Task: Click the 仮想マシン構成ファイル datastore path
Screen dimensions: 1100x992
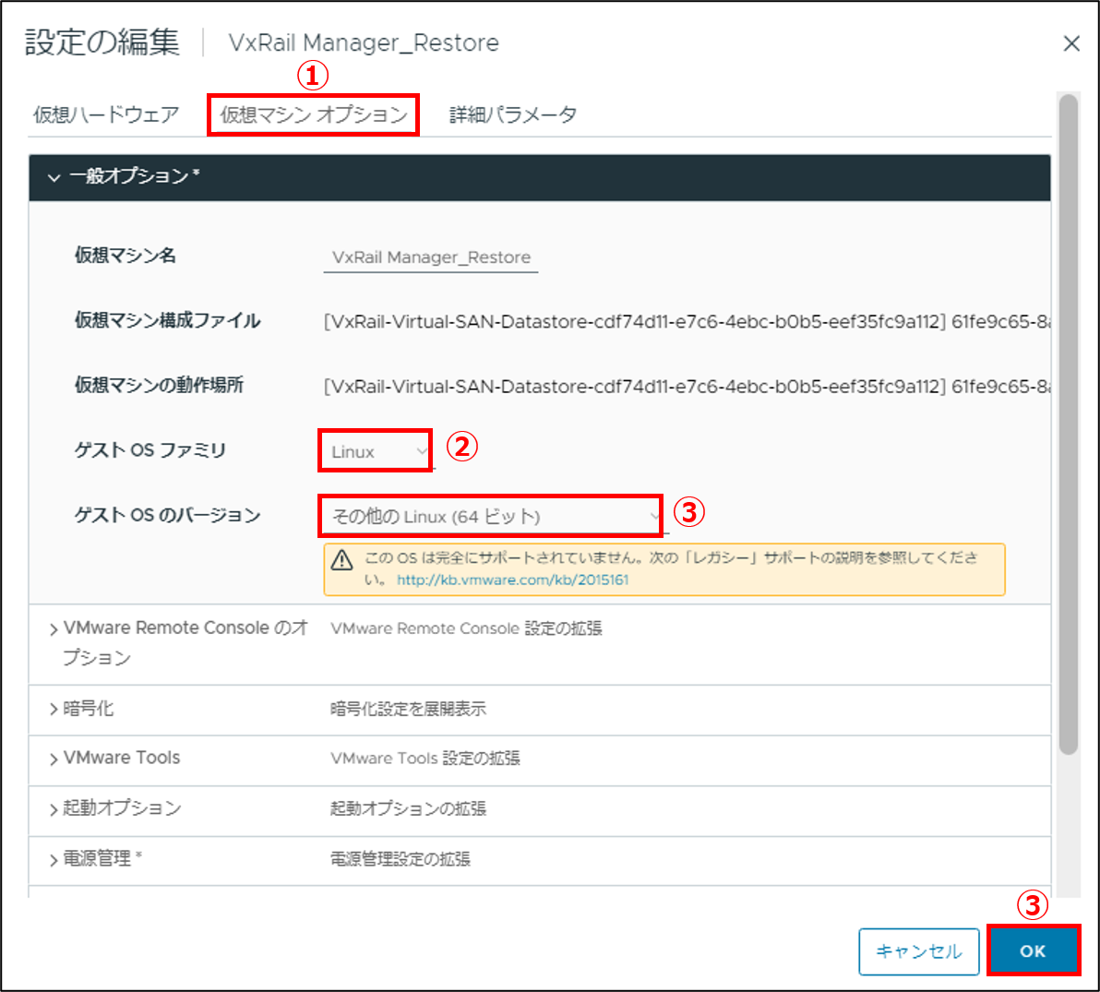Action: (x=687, y=322)
